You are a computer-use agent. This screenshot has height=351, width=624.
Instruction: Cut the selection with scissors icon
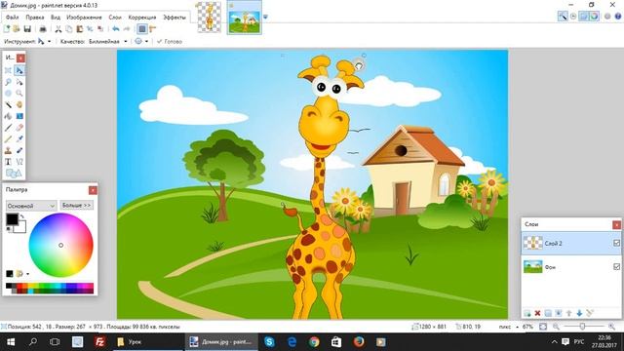pyautogui.click(x=58, y=28)
